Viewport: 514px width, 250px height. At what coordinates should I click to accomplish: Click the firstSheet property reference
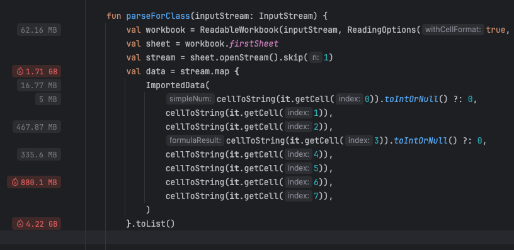(254, 43)
